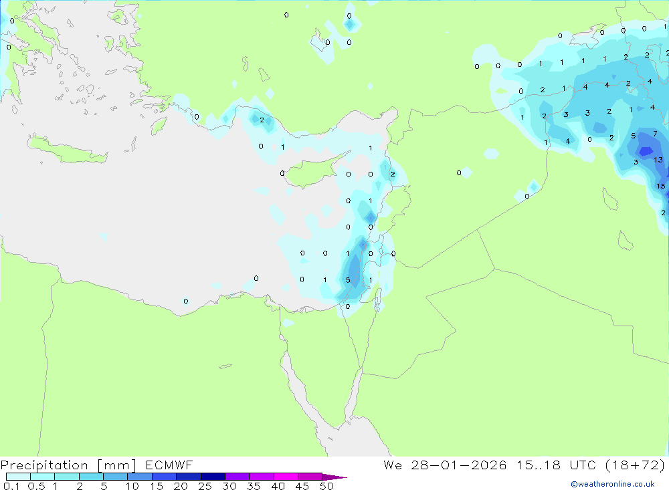
Task: Click the 'Precipitation [mm]' title text
Action: 68,465
